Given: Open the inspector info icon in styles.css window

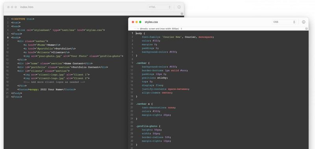Looking at the screenshot, I should (x=304, y=22).
